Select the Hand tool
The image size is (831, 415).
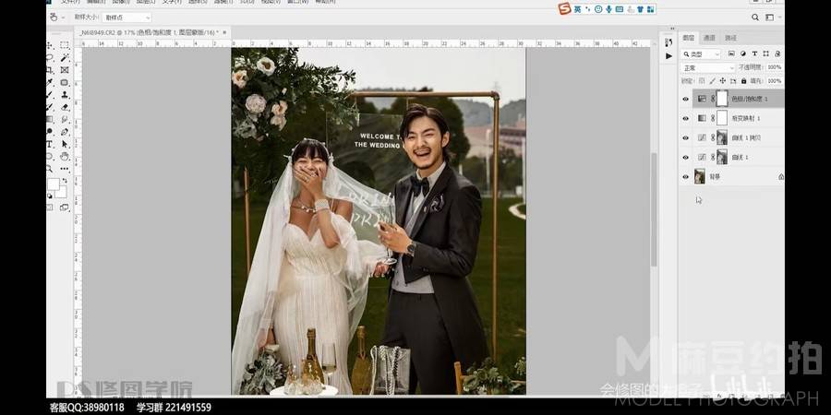click(x=65, y=156)
